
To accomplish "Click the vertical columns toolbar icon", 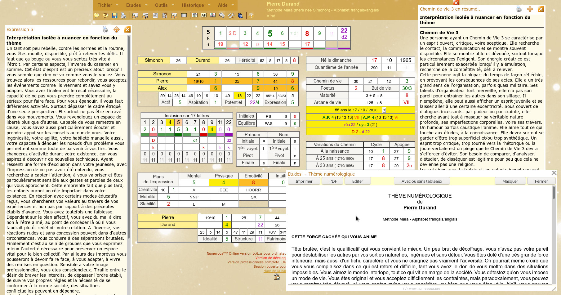I will tap(184, 15).
